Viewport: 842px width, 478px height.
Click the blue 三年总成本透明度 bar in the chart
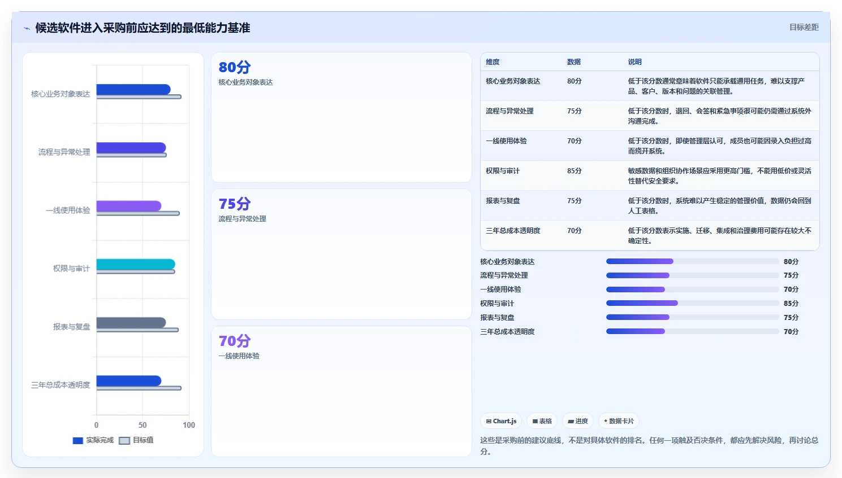[x=129, y=381]
